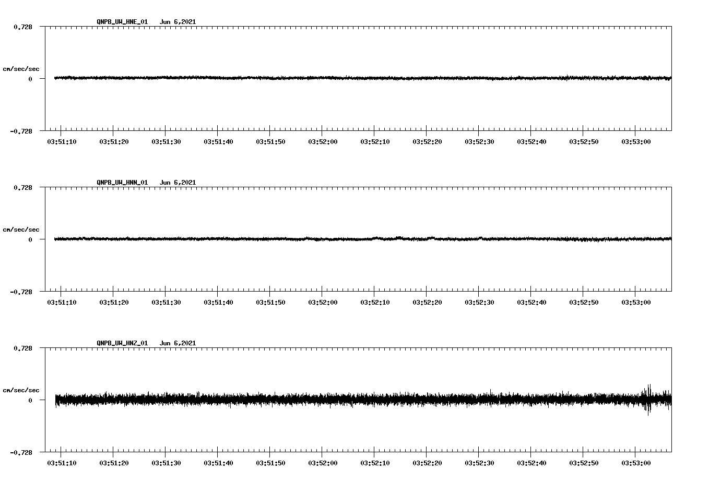Click the zero baseline label on HNN plot
The height and width of the screenshot is (482, 709).
coord(30,240)
